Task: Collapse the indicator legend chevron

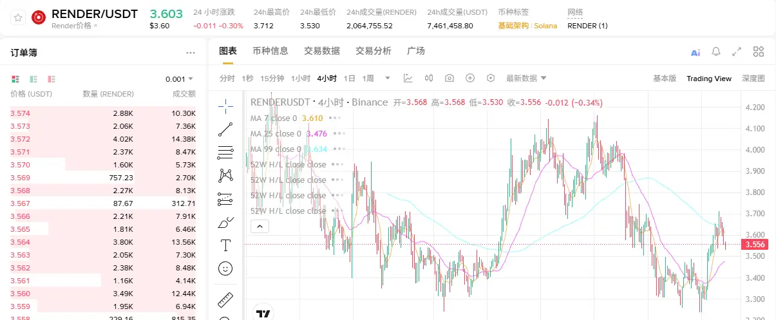Action: (x=259, y=226)
